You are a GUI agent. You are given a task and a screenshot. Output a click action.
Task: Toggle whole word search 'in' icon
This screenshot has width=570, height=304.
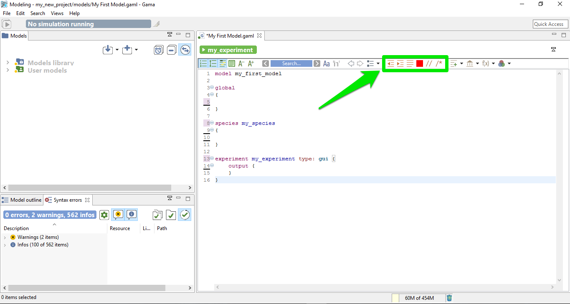[337, 63]
